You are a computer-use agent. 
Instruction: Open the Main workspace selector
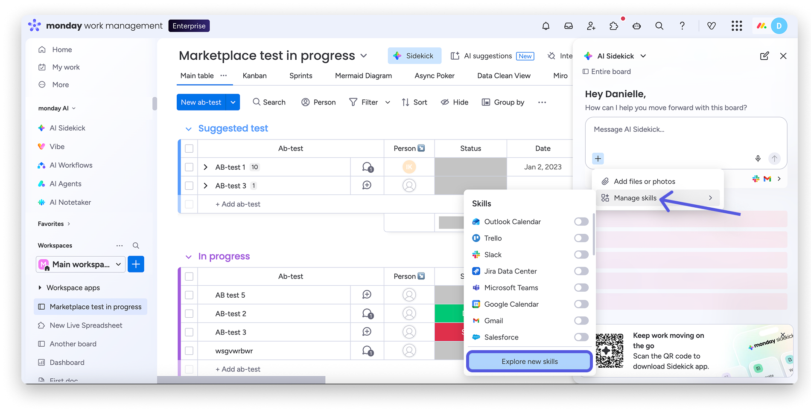81,264
